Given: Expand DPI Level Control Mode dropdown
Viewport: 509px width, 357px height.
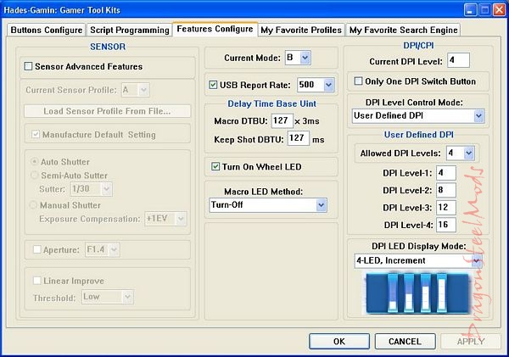Looking at the screenshot, I should (479, 114).
